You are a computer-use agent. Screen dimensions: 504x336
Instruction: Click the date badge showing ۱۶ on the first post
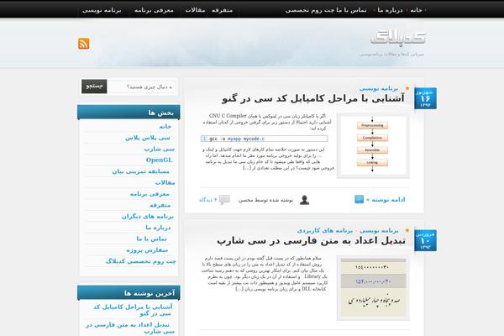click(425, 98)
